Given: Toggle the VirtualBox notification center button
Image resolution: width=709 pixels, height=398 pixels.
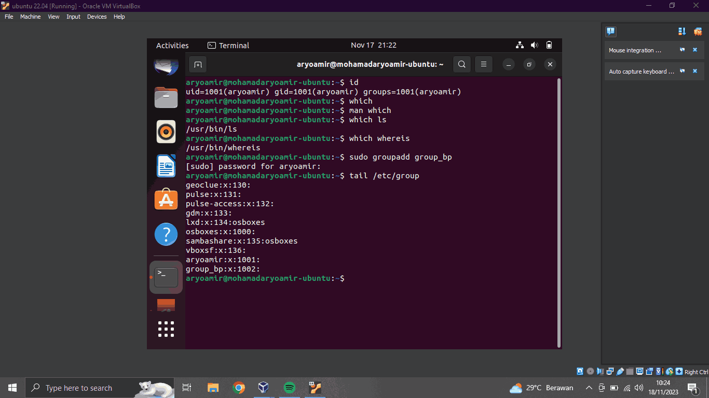Looking at the screenshot, I should [611, 32].
